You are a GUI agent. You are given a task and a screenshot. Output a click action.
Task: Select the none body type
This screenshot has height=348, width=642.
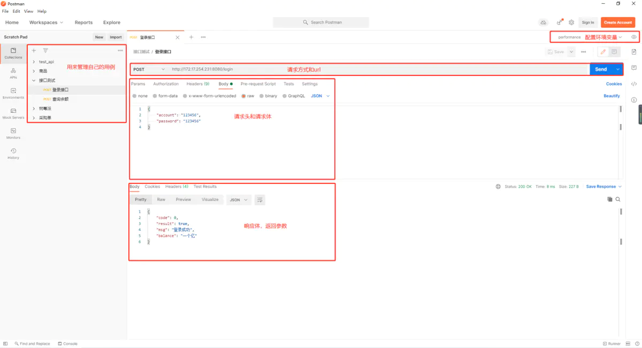(x=140, y=96)
